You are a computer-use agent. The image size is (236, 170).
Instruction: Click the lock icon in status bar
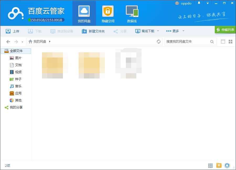click(227, 165)
